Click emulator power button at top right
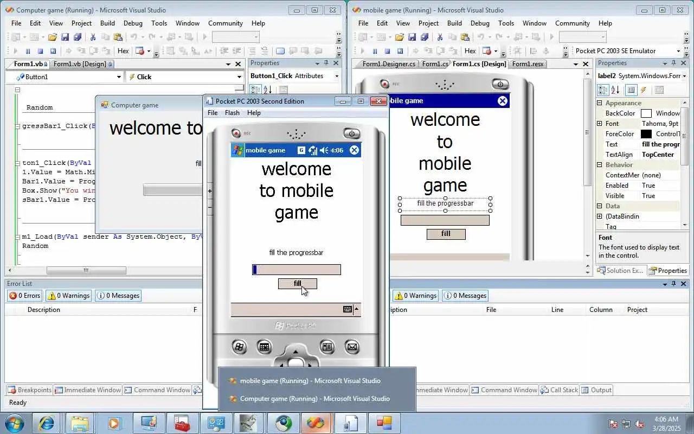Image resolution: width=694 pixels, height=434 pixels. point(351,133)
